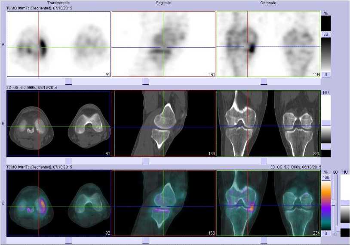This screenshot has height=245, width=350.
Task: Click the lower value 0 on fusion color scale
Action: 326,233
